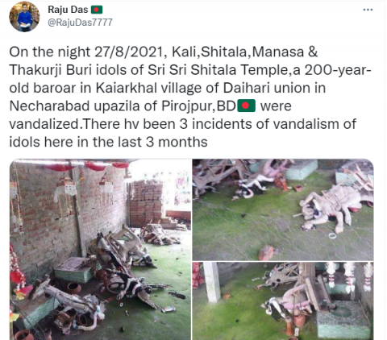Click the phrase 'Thakurji Buri idols' in the tweet
Image resolution: width=387 pixels, height=340 pixels.
(74, 70)
